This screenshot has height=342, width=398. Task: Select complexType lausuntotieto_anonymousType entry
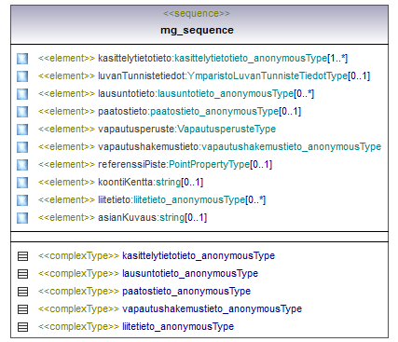tap(148, 273)
